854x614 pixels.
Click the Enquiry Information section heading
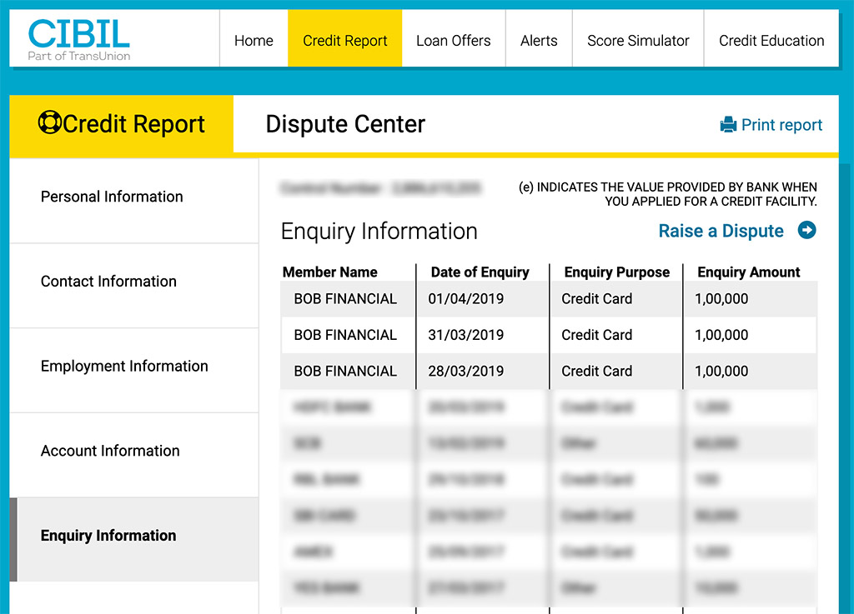coord(379,231)
